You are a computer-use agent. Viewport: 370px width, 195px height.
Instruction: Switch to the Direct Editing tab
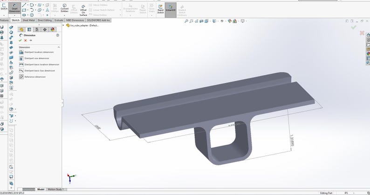click(45, 20)
